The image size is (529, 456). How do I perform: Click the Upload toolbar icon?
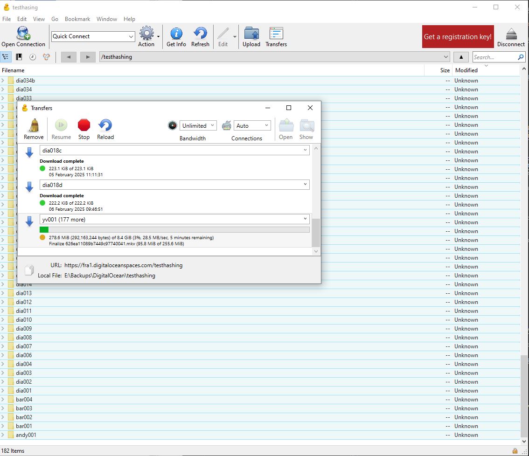[251, 34]
